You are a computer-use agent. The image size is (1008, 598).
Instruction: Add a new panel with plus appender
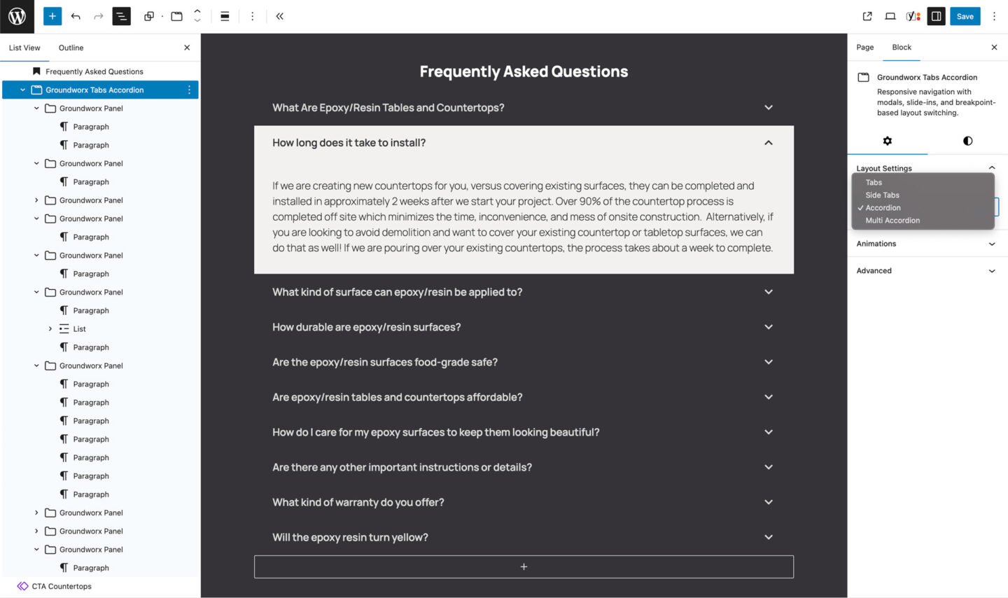click(524, 567)
